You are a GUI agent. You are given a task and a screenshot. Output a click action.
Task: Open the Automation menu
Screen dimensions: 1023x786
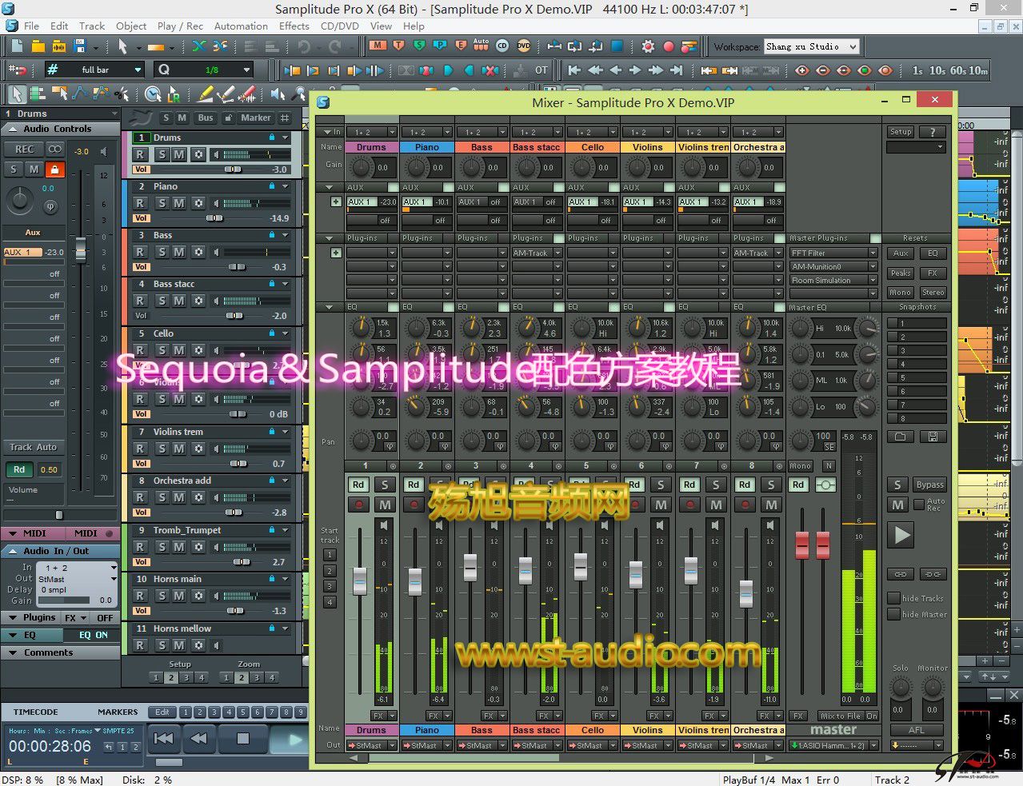[x=241, y=26]
